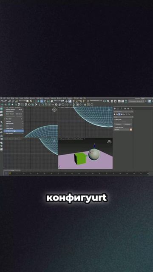Viewport: 153px width, 272px height.
Task: Click the Use Pivot Point Center icon
Action: [x=62, y=101]
